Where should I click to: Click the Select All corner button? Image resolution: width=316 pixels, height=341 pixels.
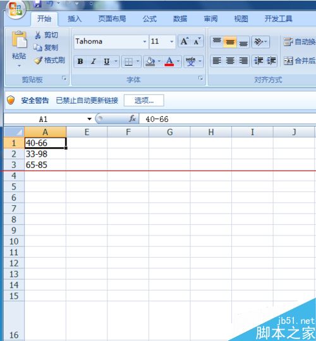pos(14,132)
